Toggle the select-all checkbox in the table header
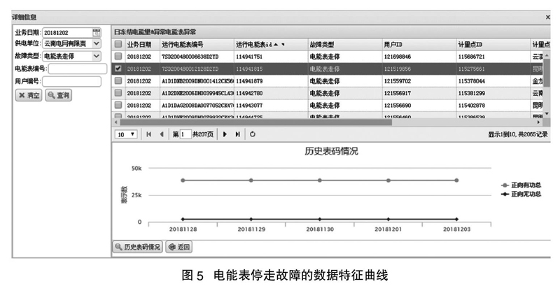 click(x=118, y=44)
